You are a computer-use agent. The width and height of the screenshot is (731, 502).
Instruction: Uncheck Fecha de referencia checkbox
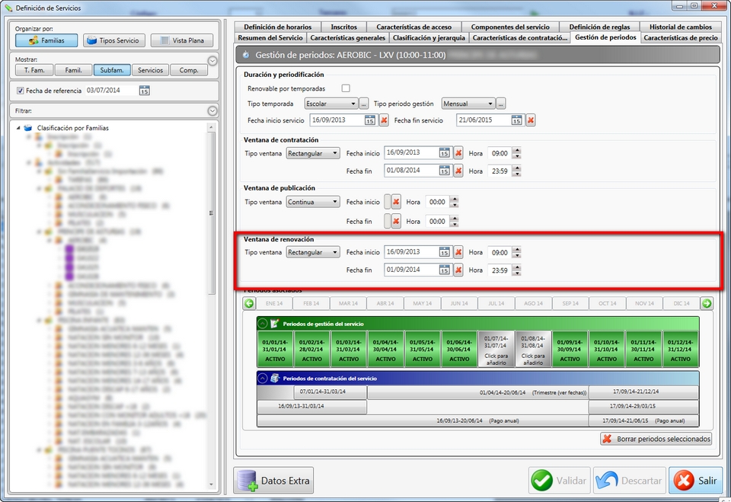20,91
